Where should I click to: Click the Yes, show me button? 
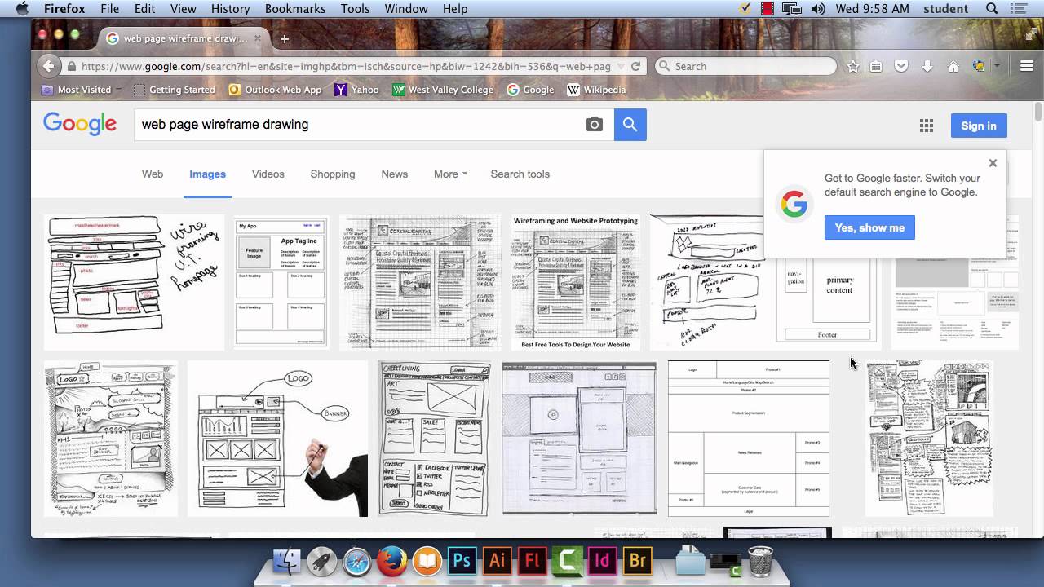click(x=869, y=227)
